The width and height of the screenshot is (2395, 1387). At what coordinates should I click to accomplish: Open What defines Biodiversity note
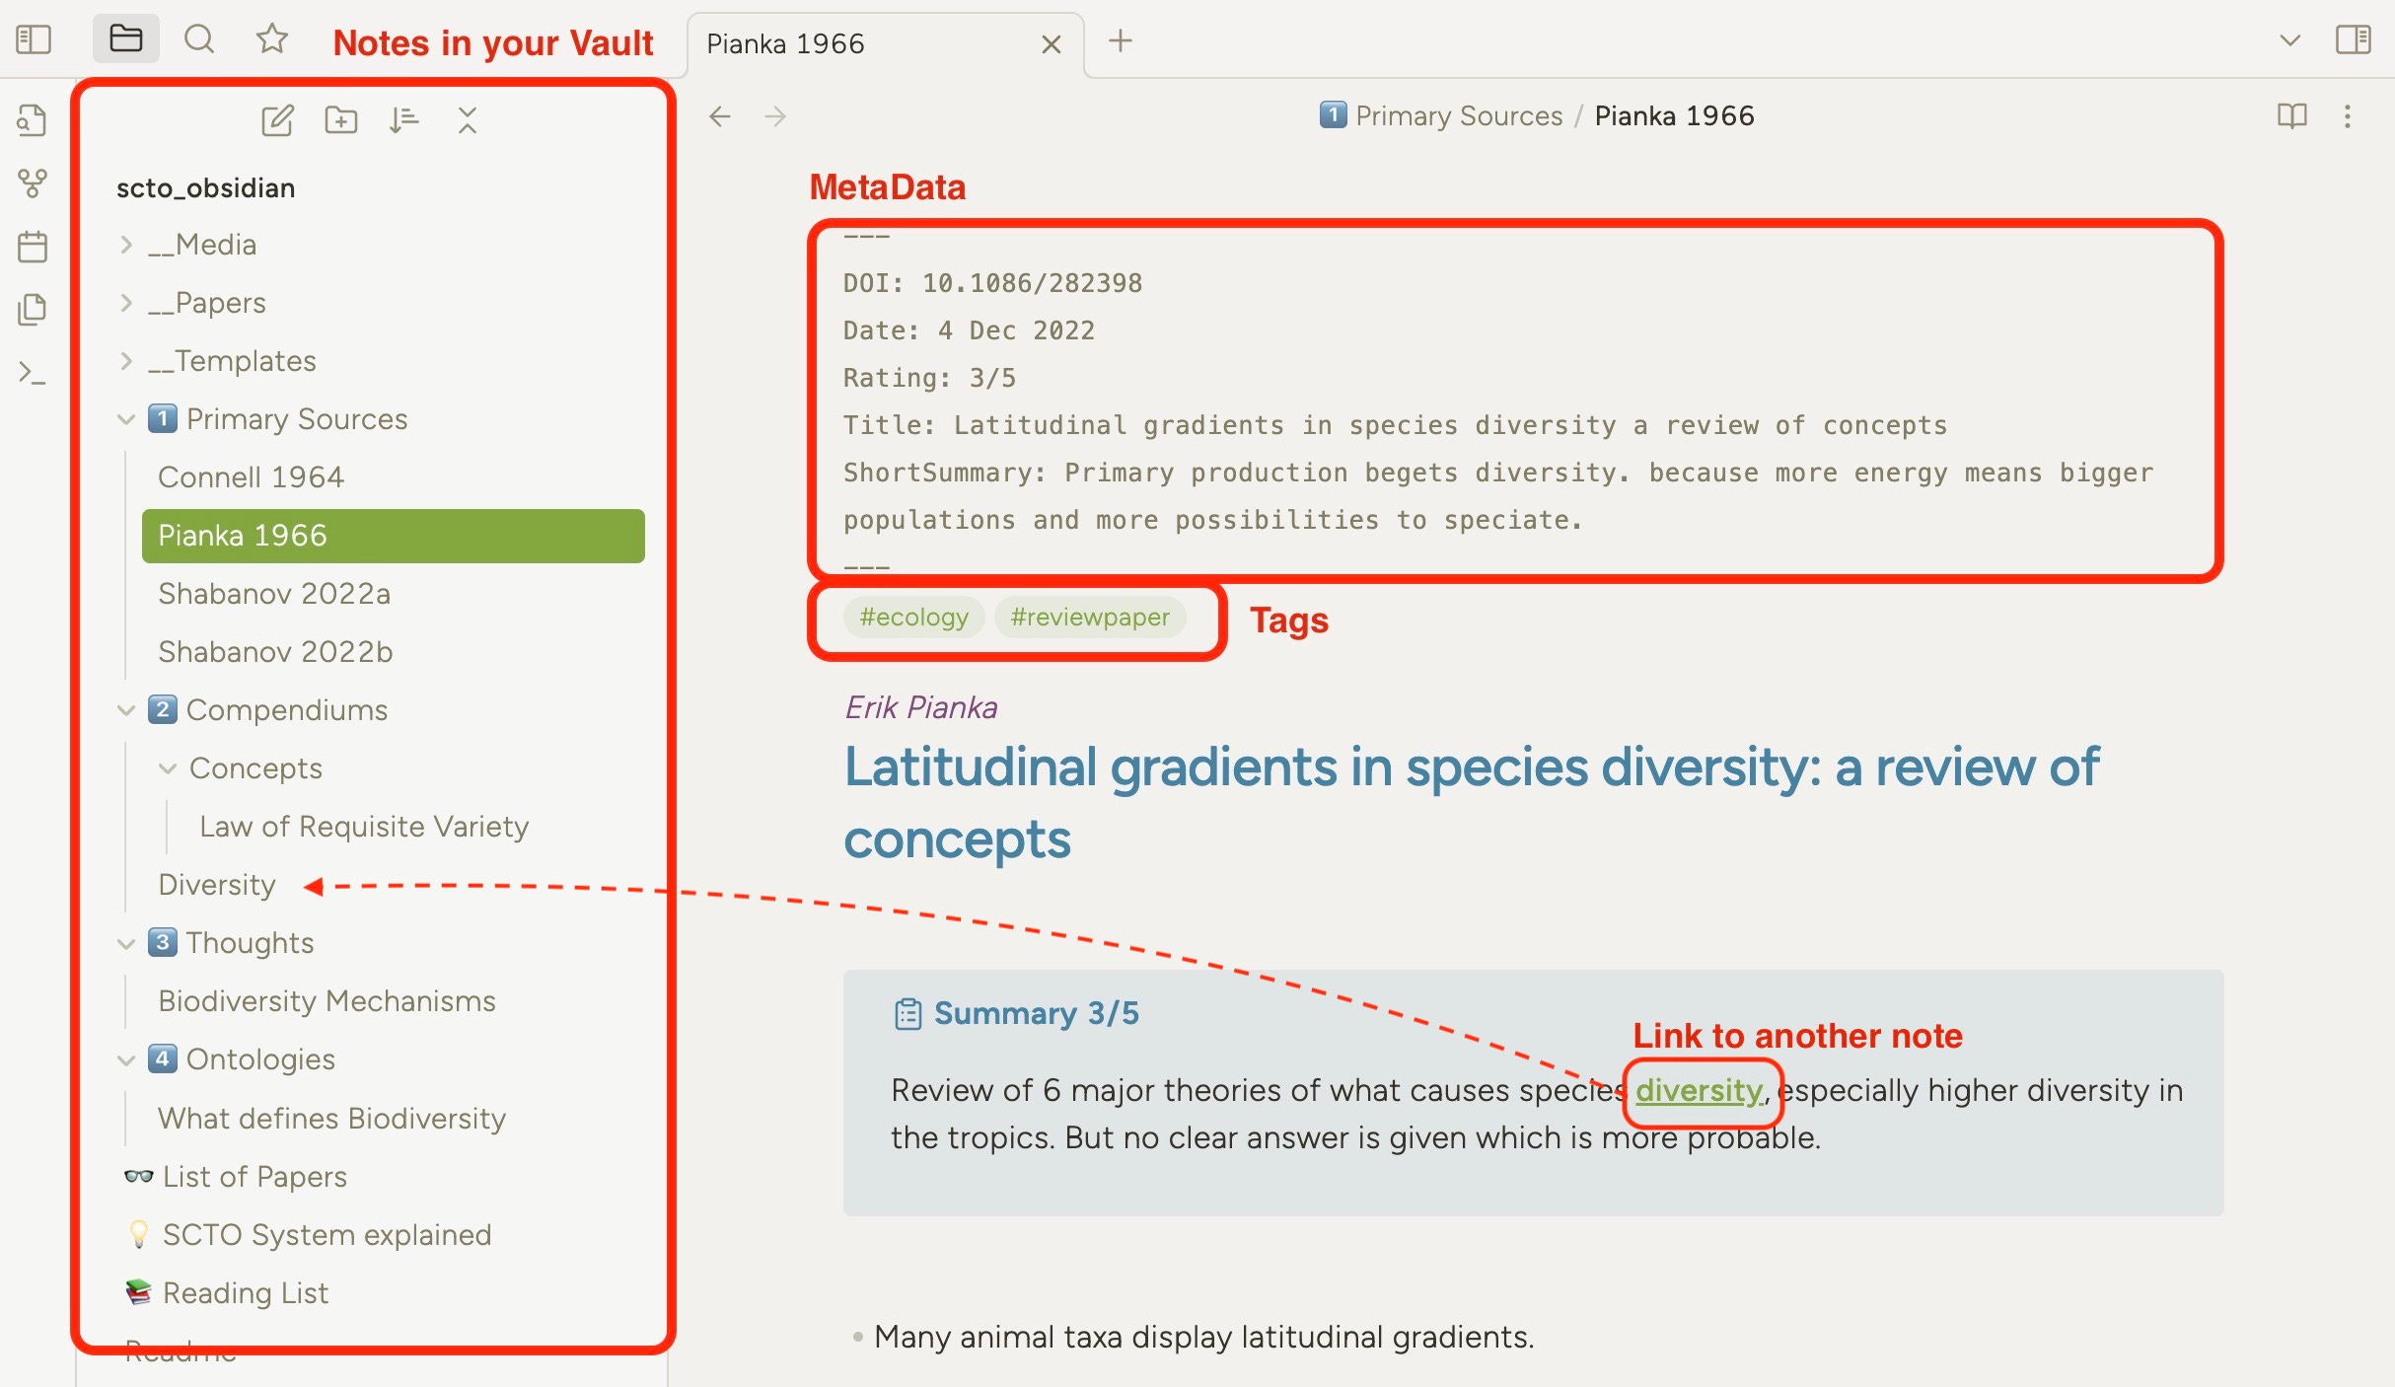click(x=331, y=1119)
